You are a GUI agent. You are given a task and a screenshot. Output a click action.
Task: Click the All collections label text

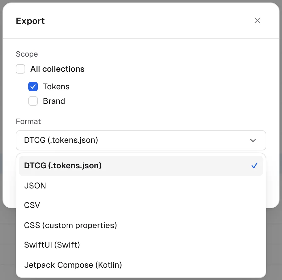pyautogui.click(x=57, y=69)
